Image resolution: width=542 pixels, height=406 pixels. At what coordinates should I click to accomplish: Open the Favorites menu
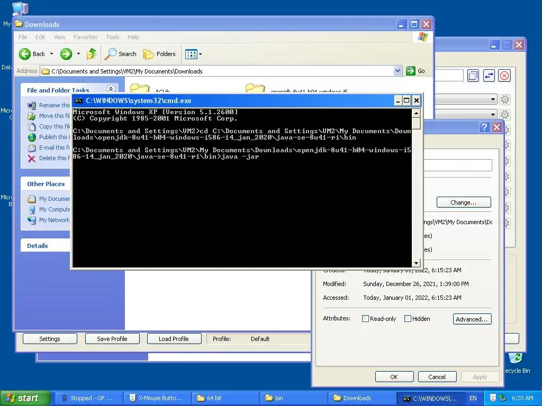click(x=85, y=37)
